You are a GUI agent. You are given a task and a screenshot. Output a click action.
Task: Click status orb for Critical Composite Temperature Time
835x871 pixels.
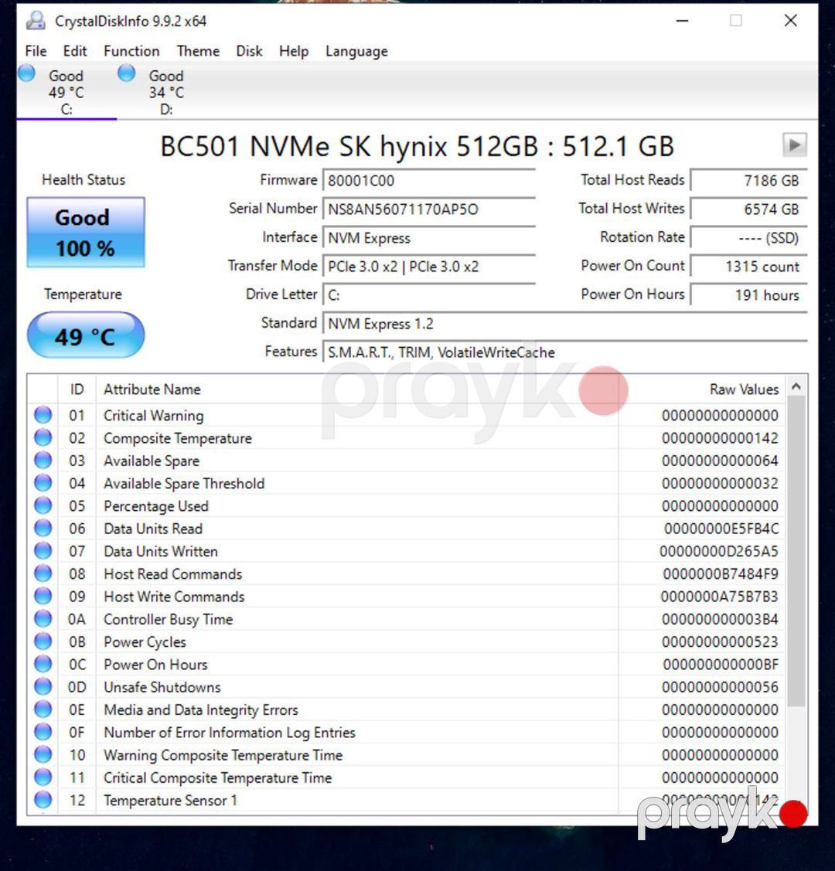[x=43, y=777]
